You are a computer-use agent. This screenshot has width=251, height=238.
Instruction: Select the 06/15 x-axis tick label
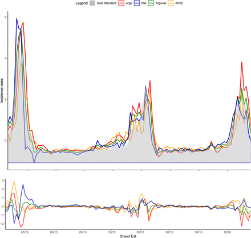point(54,232)
